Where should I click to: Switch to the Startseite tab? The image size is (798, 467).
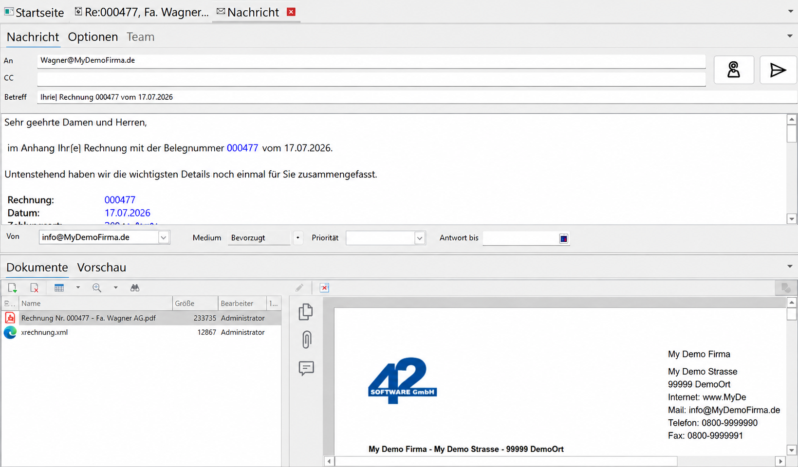(x=34, y=12)
